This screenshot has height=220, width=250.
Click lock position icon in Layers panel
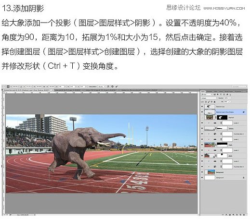[211, 102]
